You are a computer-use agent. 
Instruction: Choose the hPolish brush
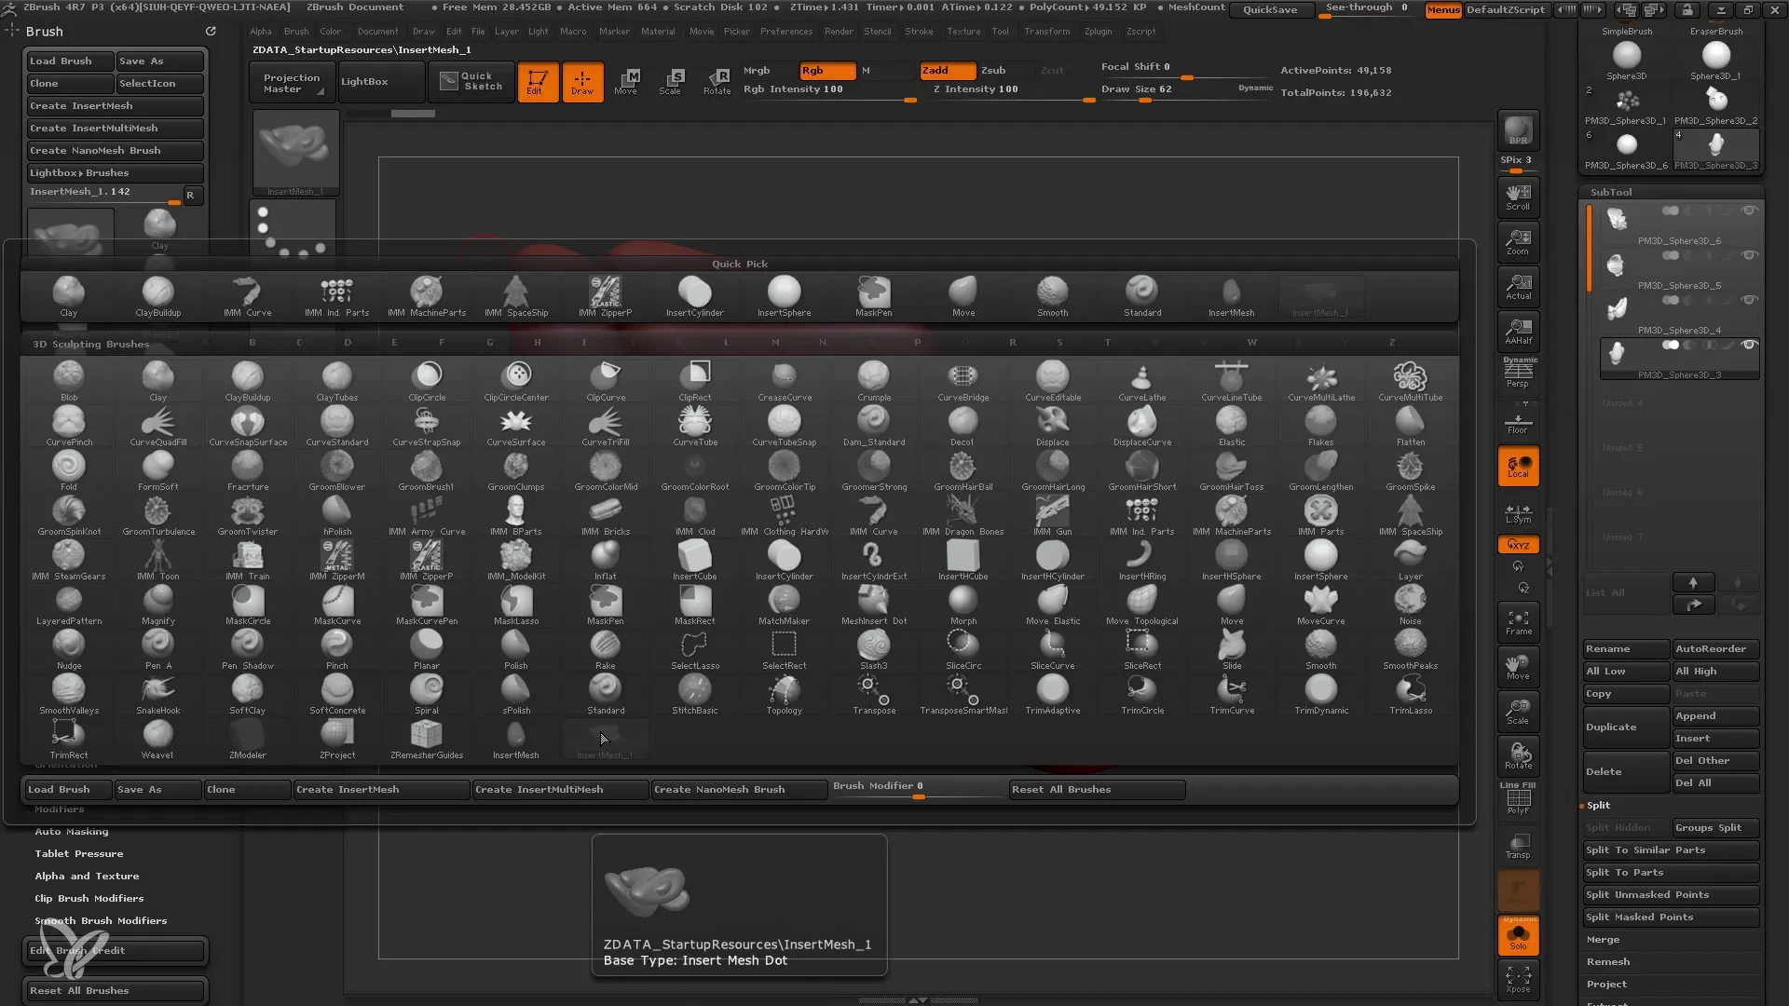pyautogui.click(x=336, y=515)
